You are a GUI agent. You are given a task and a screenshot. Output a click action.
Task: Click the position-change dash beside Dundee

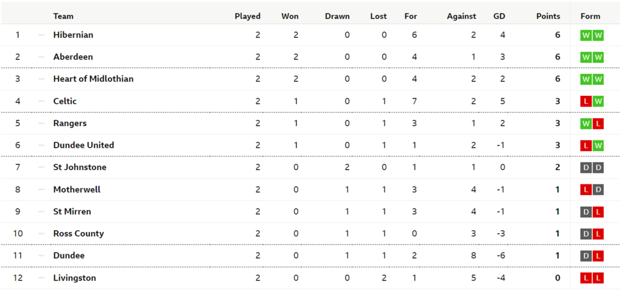click(42, 256)
